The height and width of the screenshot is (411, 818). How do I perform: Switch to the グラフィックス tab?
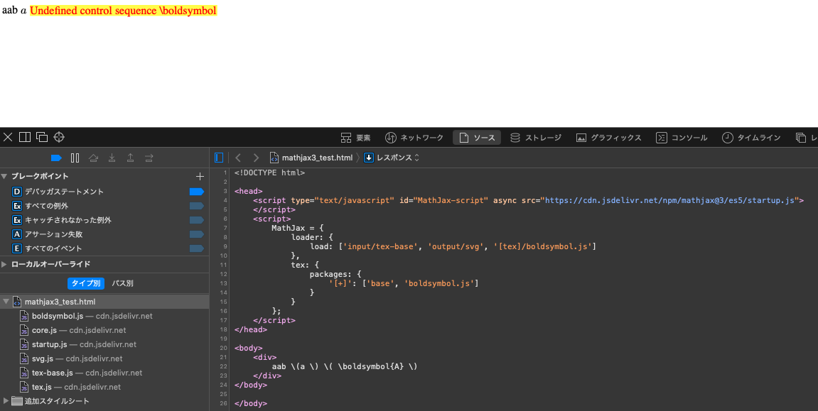click(x=609, y=138)
